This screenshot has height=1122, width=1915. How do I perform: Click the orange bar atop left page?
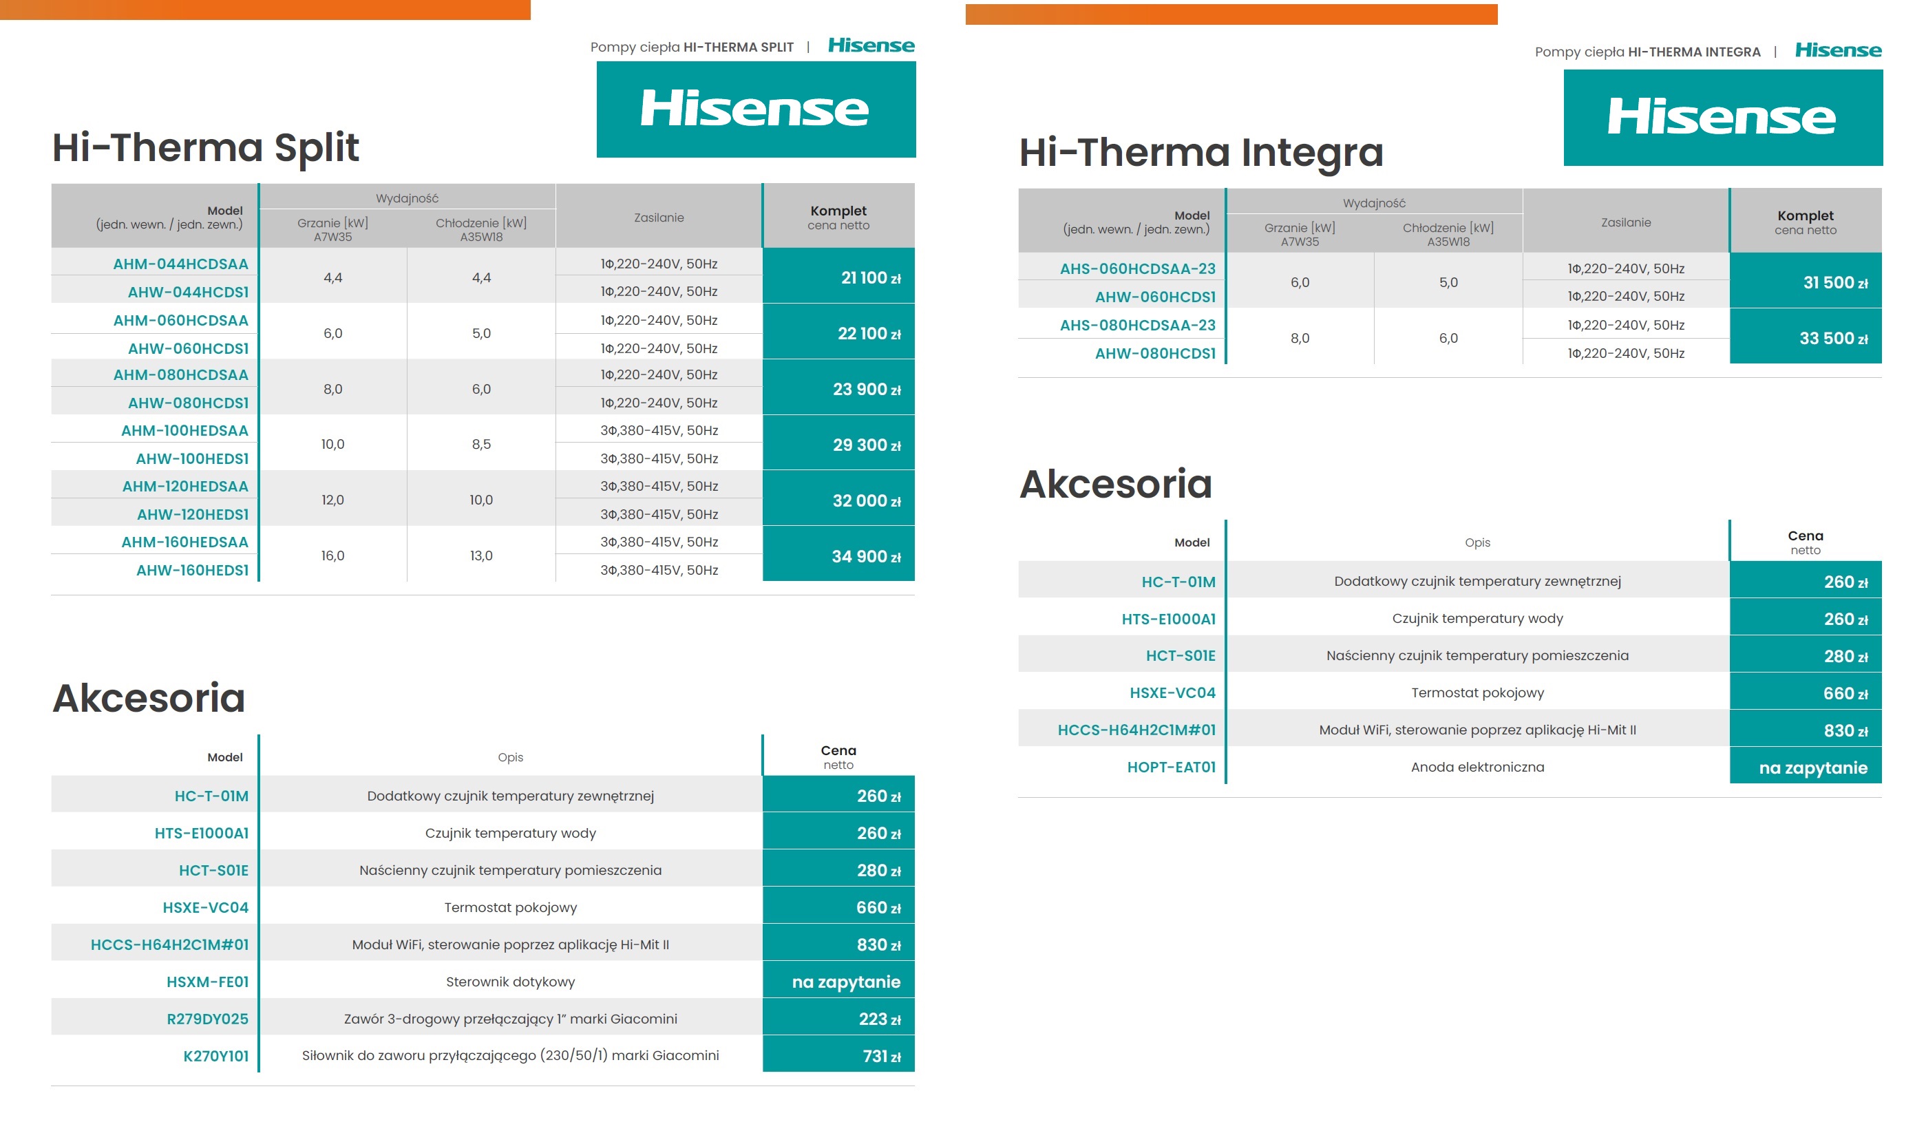[x=264, y=9]
